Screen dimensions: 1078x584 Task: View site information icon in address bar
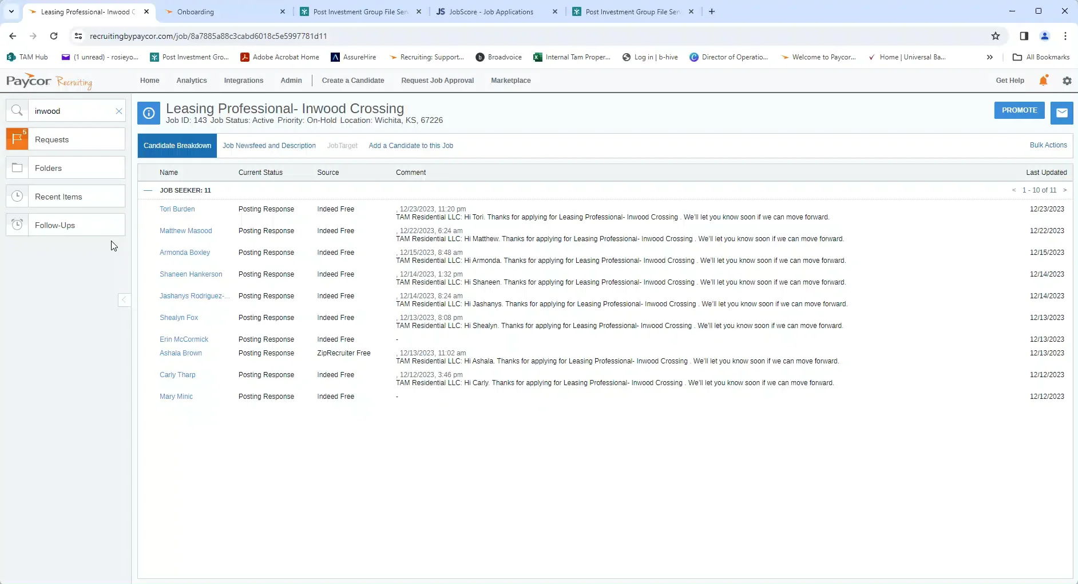click(78, 36)
